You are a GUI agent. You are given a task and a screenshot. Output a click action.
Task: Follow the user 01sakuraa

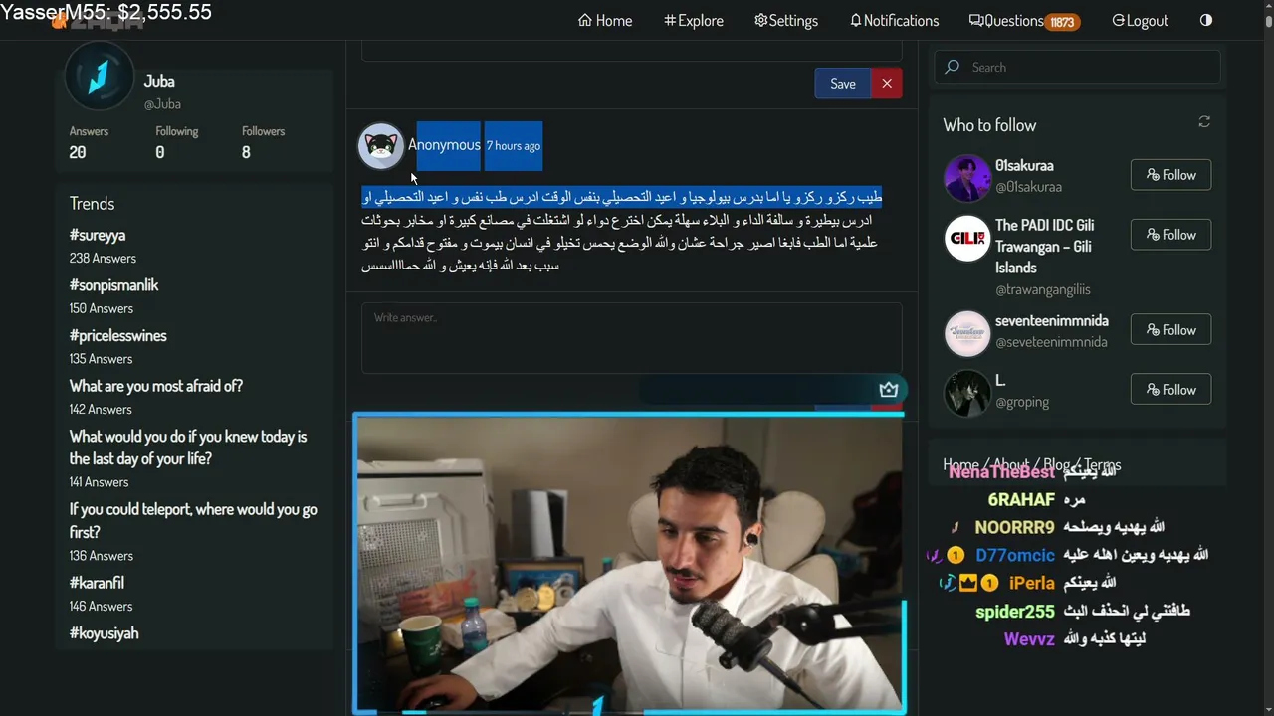click(x=1170, y=175)
